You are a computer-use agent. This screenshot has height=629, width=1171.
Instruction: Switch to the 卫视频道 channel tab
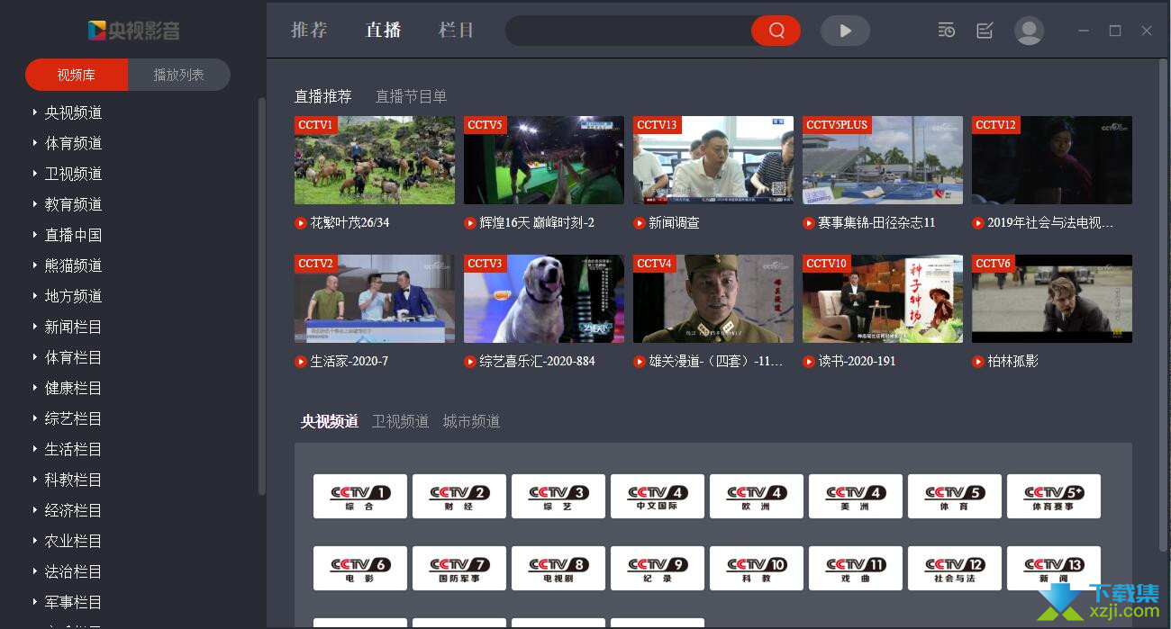pyautogui.click(x=400, y=421)
